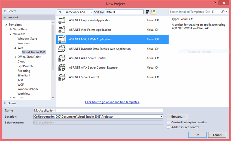The width and height of the screenshot is (231, 141).
Task: Select the LightSwitch category
Action: coord(25,66)
